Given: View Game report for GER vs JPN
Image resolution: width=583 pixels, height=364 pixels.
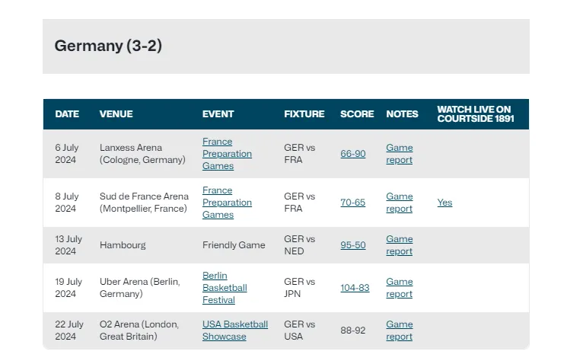Looking at the screenshot, I should pyautogui.click(x=399, y=288).
